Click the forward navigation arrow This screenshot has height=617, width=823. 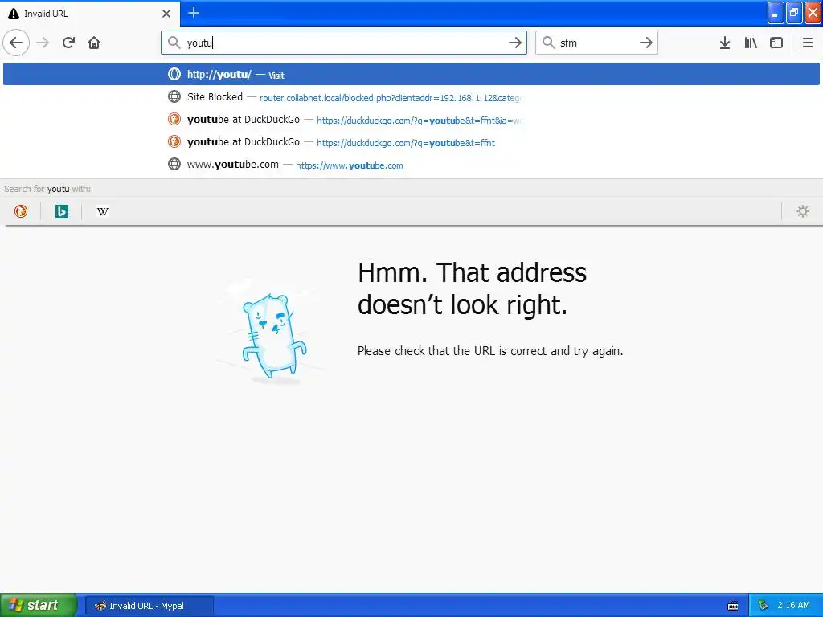click(43, 43)
